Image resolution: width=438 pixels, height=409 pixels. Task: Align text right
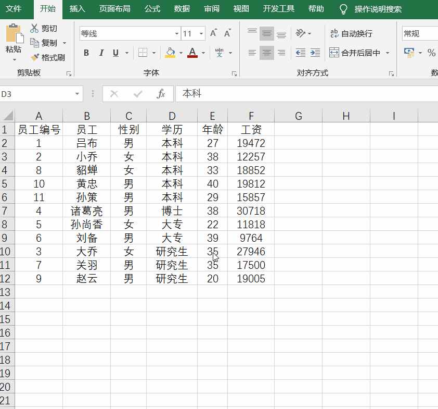click(x=281, y=53)
